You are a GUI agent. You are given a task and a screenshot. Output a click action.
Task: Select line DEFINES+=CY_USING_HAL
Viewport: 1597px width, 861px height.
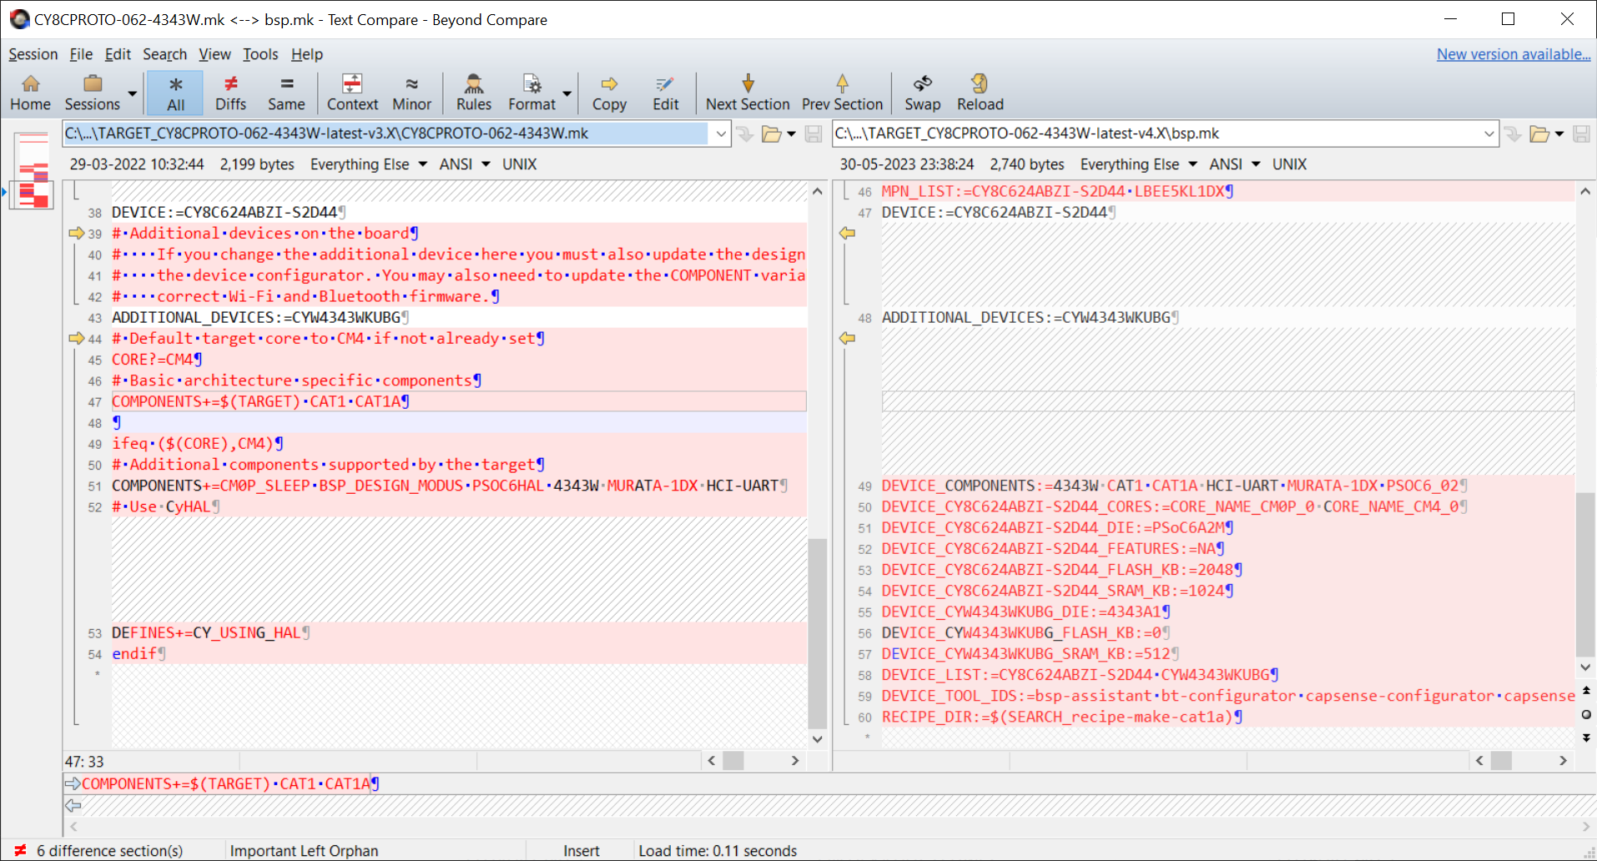coord(459,632)
